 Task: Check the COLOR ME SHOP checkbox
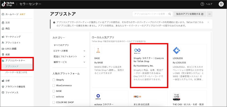[x=54, y=102]
